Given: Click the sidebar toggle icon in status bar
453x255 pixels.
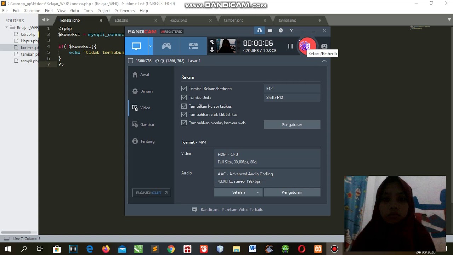Looking at the screenshot, I should [6, 239].
